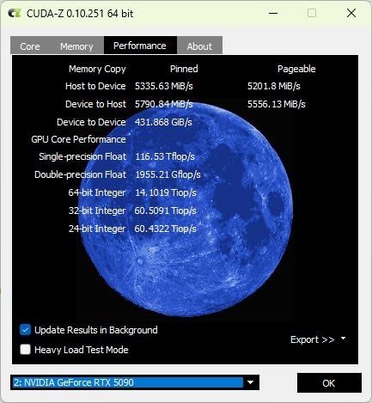Click the Export >> button
Viewport: 372px width, 403px height.
(x=312, y=339)
